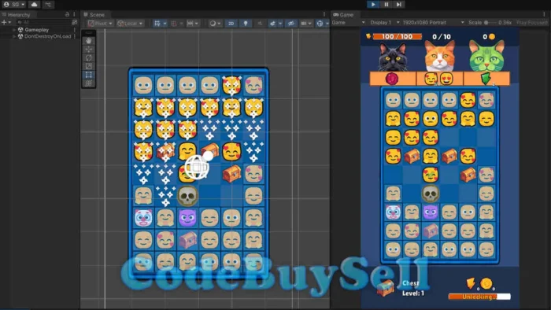The height and width of the screenshot is (310, 551).
Task: Open the SG account dropdown
Action: point(14,4)
